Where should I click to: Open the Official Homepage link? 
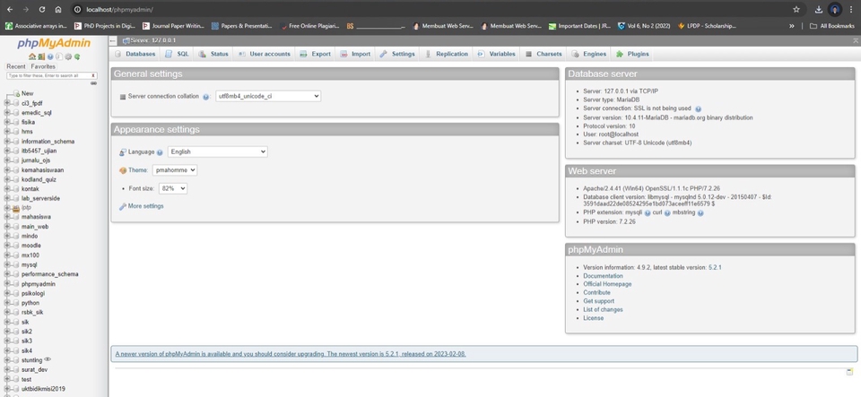pos(607,284)
